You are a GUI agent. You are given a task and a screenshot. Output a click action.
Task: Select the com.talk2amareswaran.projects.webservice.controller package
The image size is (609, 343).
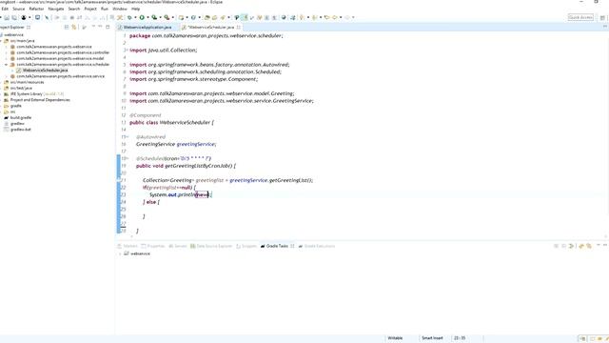(63, 52)
